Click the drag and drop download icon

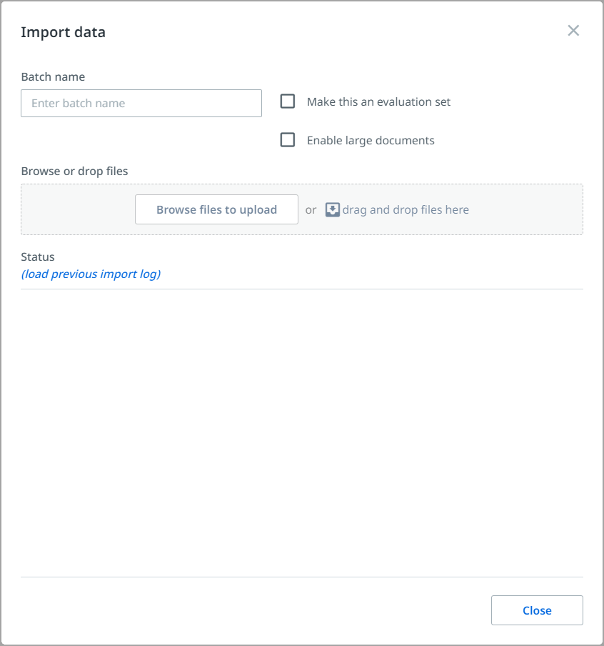[332, 209]
